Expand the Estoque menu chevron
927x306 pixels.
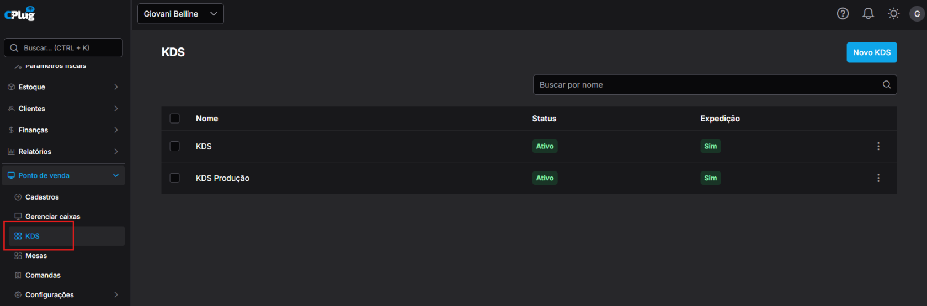tap(116, 87)
